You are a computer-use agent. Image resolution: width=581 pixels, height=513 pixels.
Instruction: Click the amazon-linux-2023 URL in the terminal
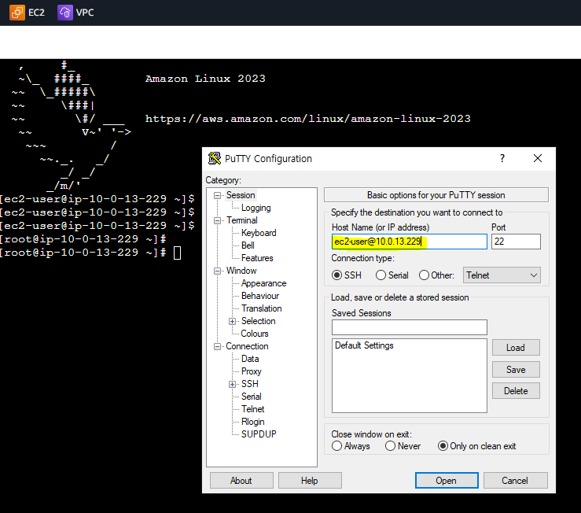pyautogui.click(x=307, y=119)
